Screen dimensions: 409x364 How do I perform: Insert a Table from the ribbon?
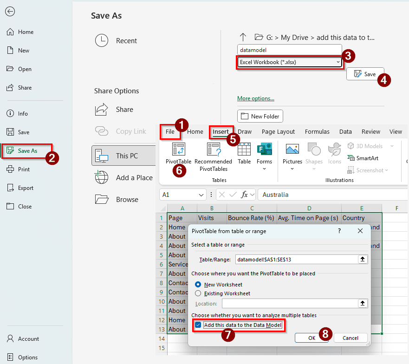pyautogui.click(x=244, y=150)
